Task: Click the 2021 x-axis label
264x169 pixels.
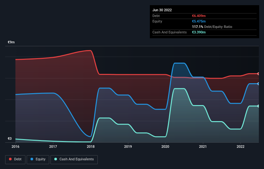Action: 203,147
